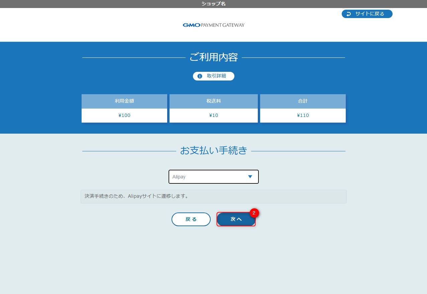Screen dimensions: 427x294
Task: Click the 利用金額 column header
Action: (x=124, y=101)
